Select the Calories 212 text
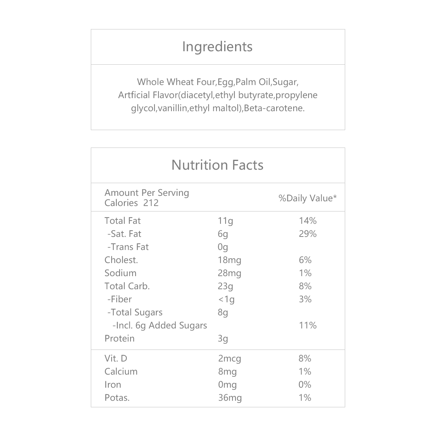Image resolution: width=436 pixels, height=436 pixels. pos(132,203)
